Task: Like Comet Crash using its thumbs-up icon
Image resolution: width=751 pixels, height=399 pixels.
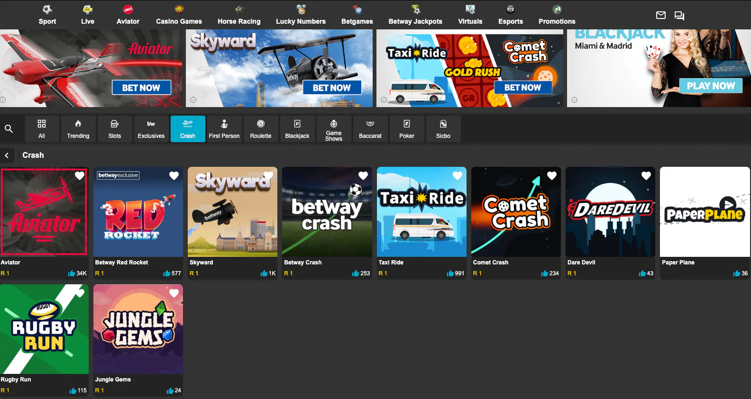Action: [545, 273]
